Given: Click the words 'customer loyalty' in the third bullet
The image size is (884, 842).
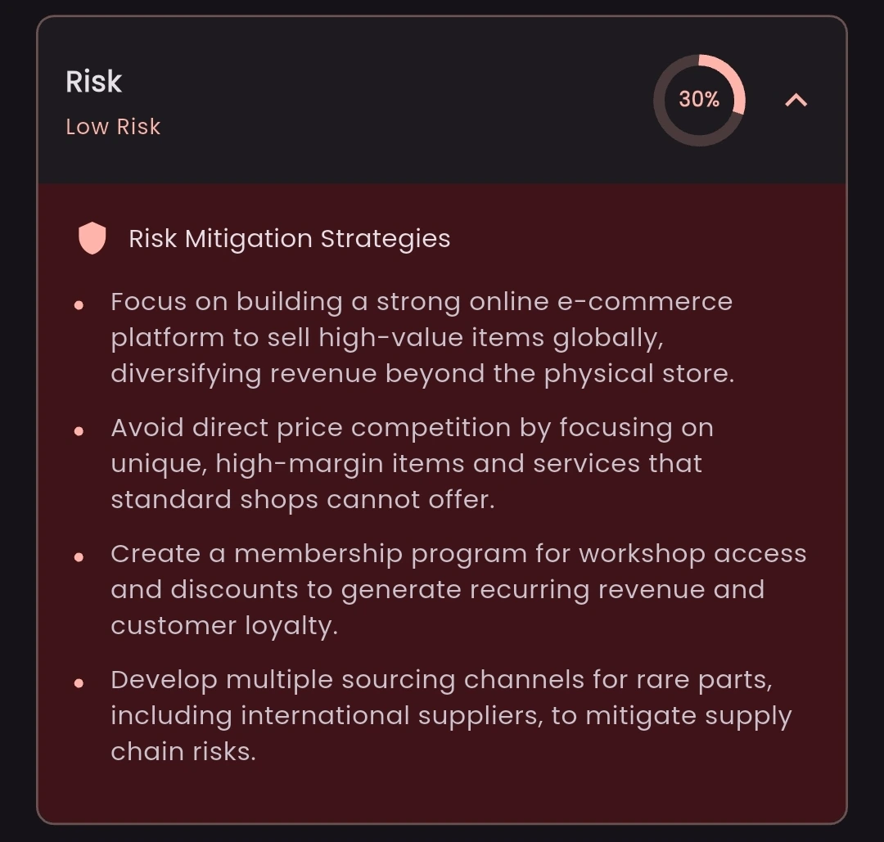Looking at the screenshot, I should [x=223, y=626].
